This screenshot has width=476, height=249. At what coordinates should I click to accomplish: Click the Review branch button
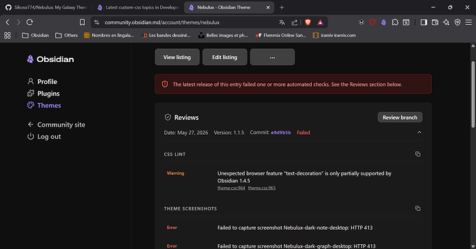pyautogui.click(x=400, y=118)
